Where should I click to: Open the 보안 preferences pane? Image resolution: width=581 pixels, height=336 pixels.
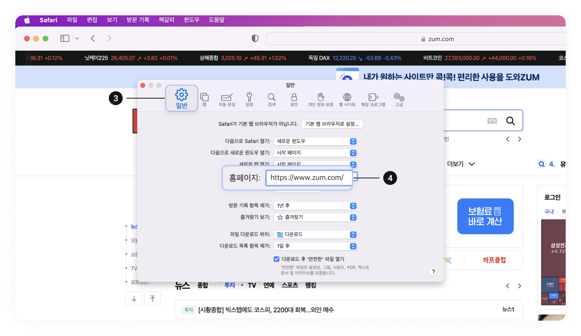coord(294,98)
